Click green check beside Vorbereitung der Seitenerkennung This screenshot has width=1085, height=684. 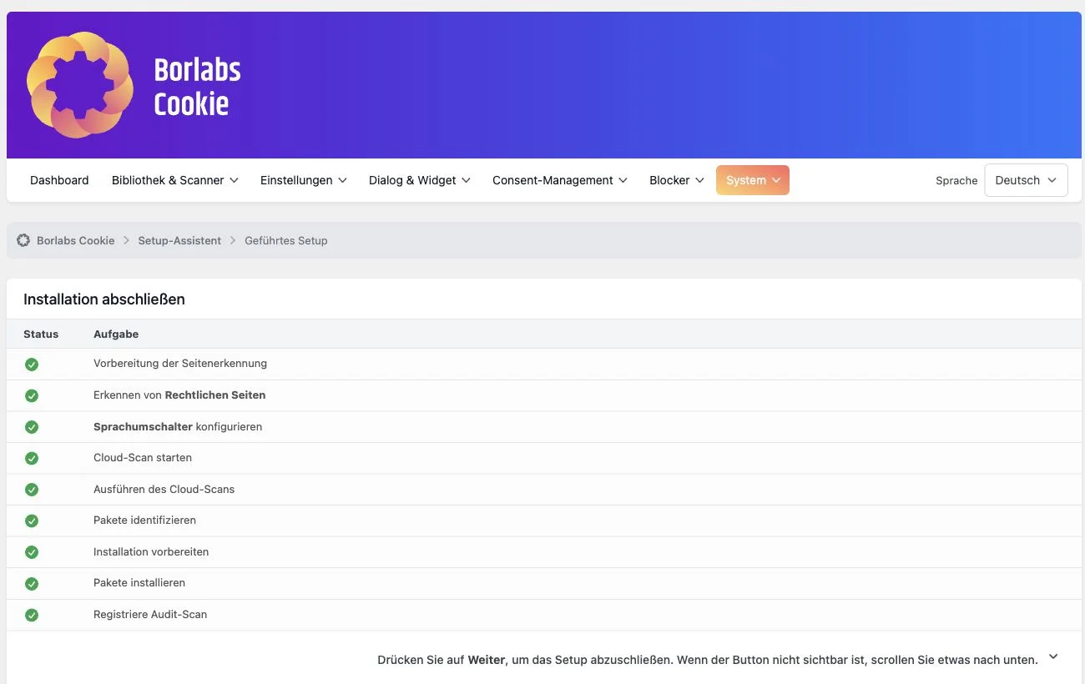pos(32,365)
